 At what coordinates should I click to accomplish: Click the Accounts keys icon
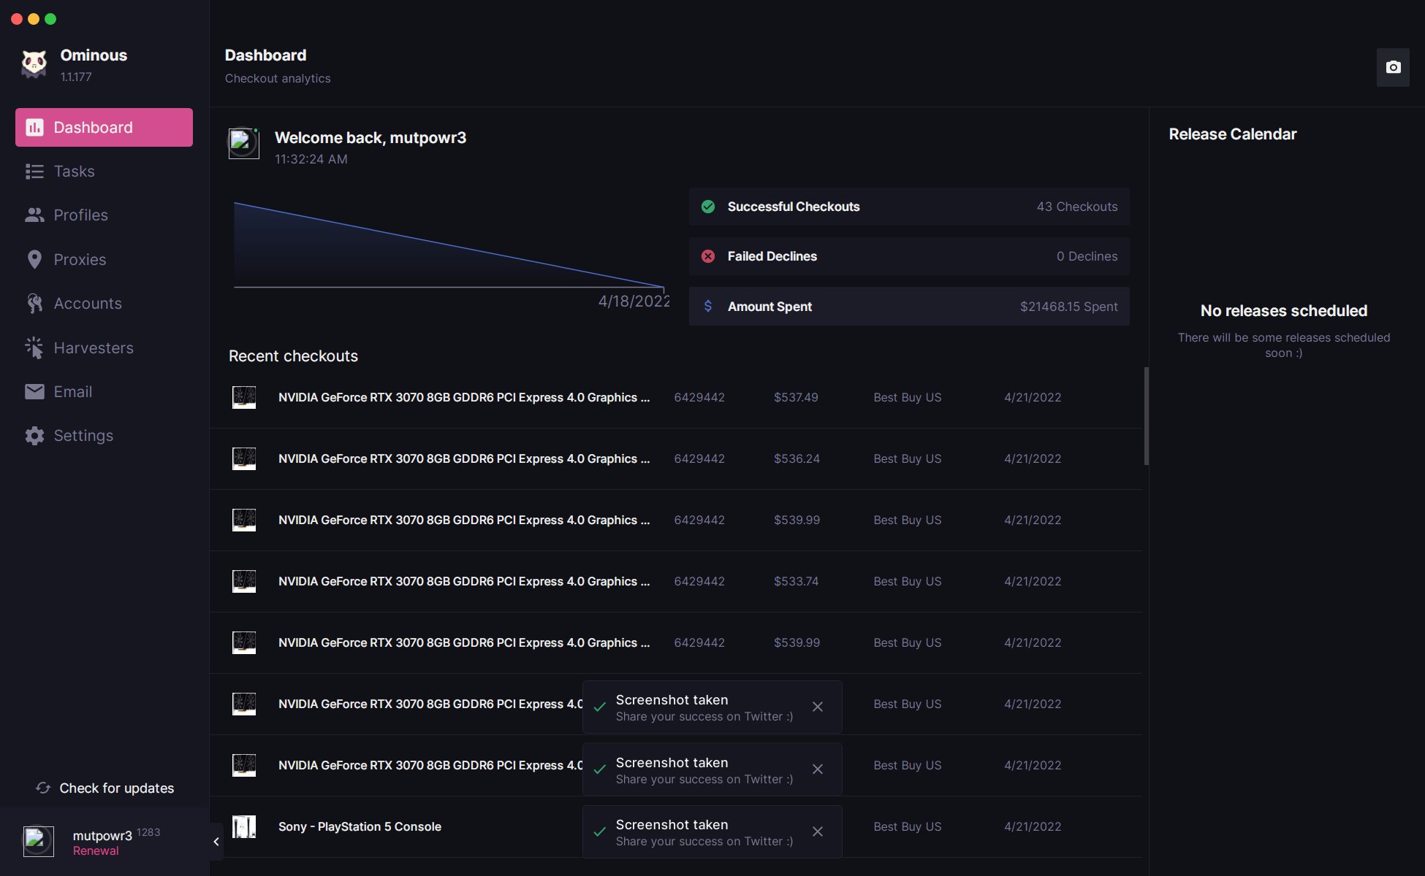(x=34, y=304)
